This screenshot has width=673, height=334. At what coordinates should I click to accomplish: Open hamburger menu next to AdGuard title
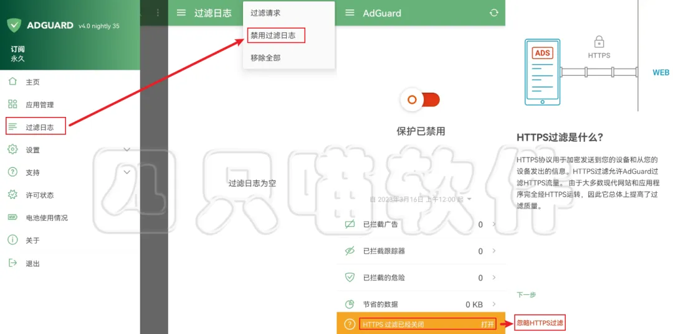(x=350, y=13)
